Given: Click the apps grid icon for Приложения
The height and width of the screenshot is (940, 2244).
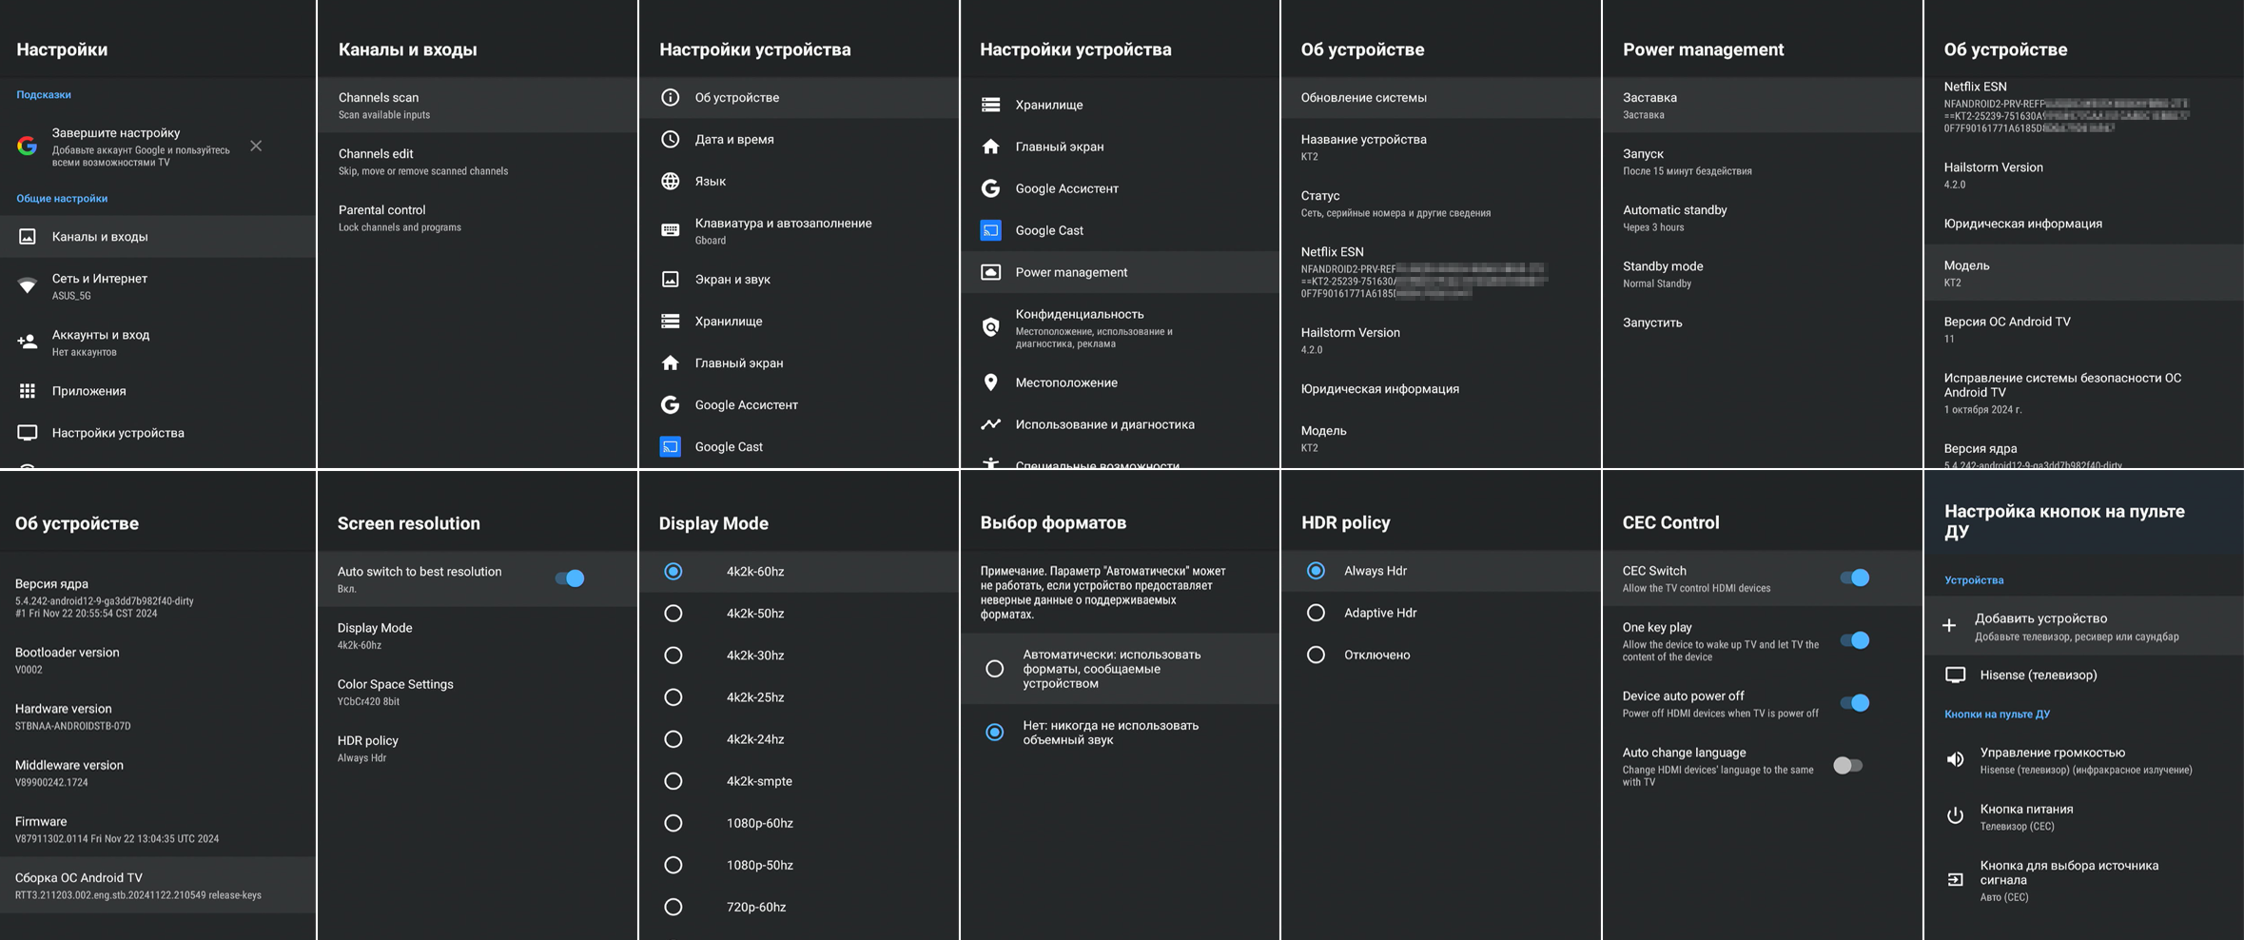Looking at the screenshot, I should tap(28, 391).
